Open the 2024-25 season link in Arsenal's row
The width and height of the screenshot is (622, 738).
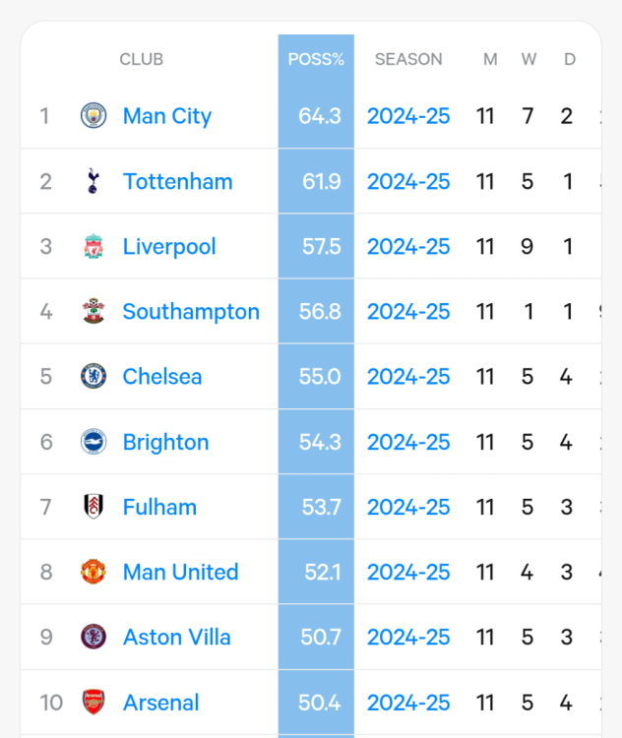click(x=408, y=703)
